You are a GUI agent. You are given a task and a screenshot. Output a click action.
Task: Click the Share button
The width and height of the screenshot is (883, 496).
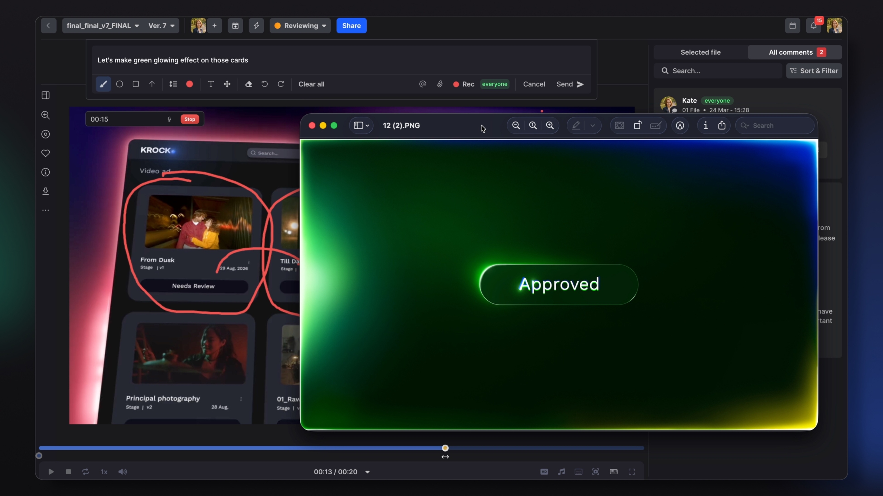[351, 26]
